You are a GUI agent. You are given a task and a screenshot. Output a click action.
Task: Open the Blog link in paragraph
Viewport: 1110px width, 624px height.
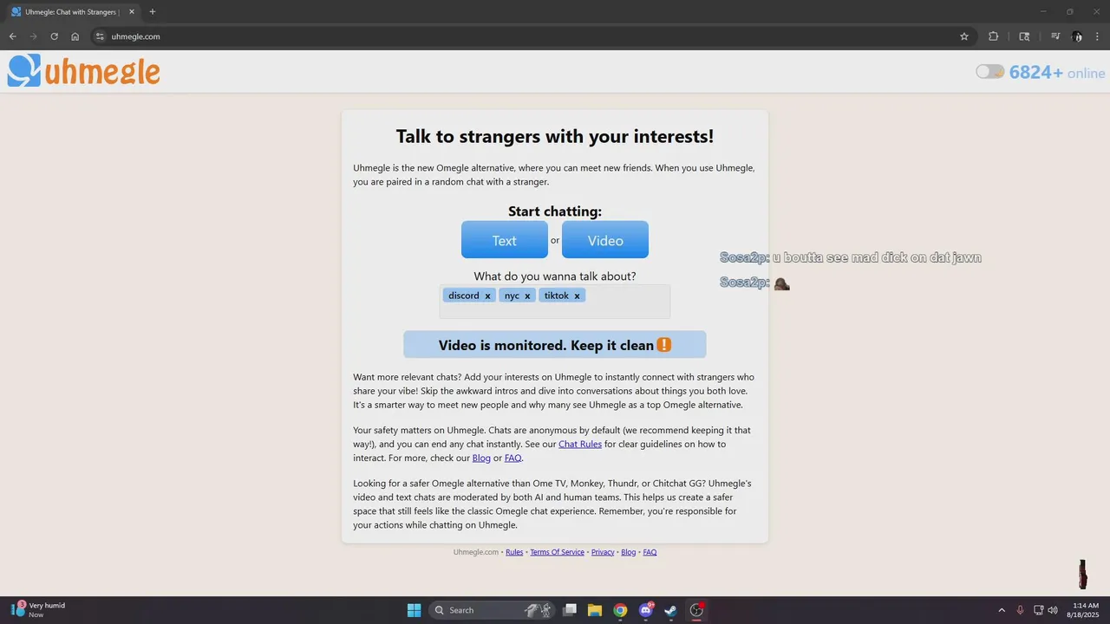pyautogui.click(x=481, y=458)
